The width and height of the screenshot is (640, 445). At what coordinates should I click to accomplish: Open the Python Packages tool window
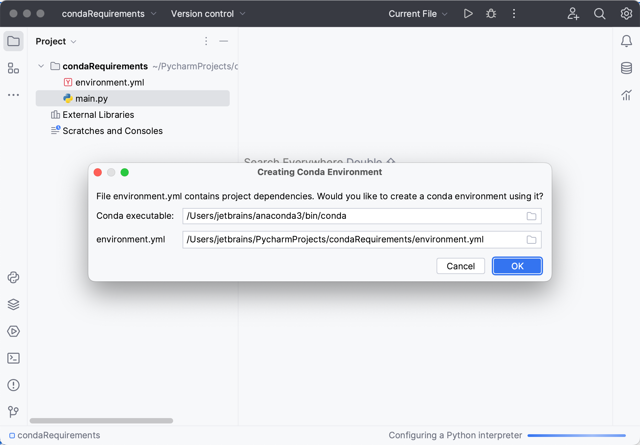[x=13, y=277]
